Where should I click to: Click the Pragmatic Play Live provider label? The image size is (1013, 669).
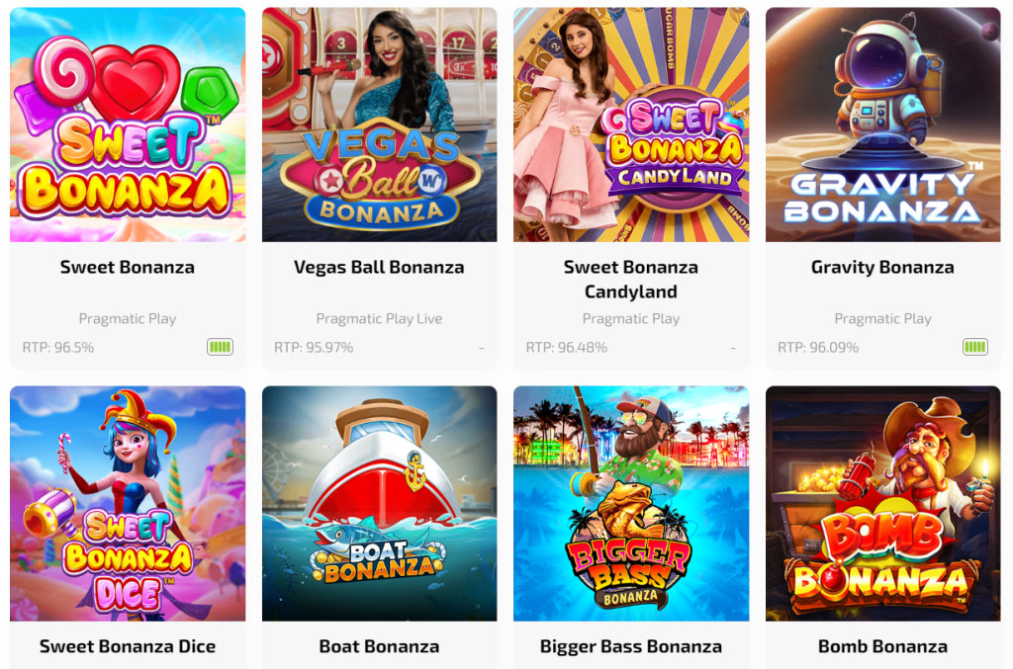[x=379, y=319]
